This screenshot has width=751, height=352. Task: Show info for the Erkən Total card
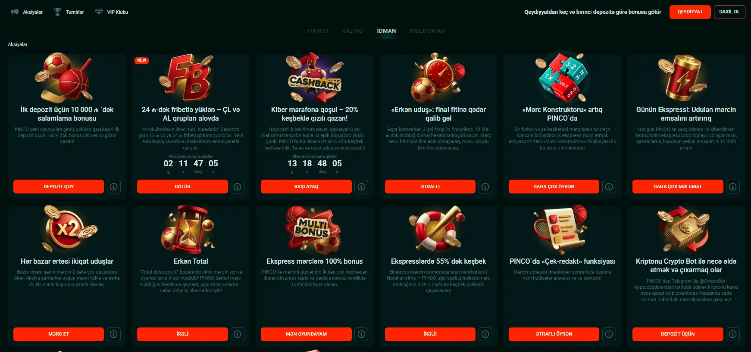[238, 334]
